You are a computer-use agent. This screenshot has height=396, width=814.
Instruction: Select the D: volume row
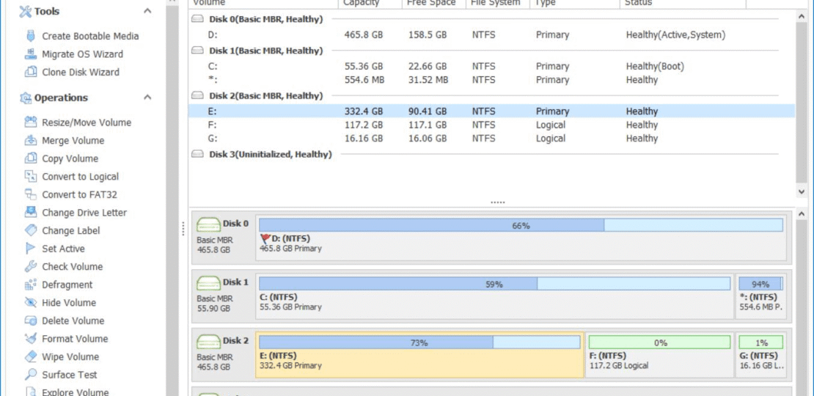click(x=491, y=34)
